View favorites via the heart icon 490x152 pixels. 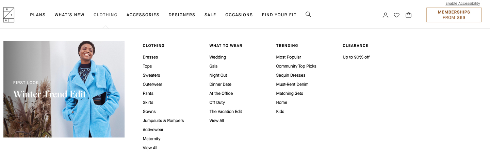(x=396, y=15)
